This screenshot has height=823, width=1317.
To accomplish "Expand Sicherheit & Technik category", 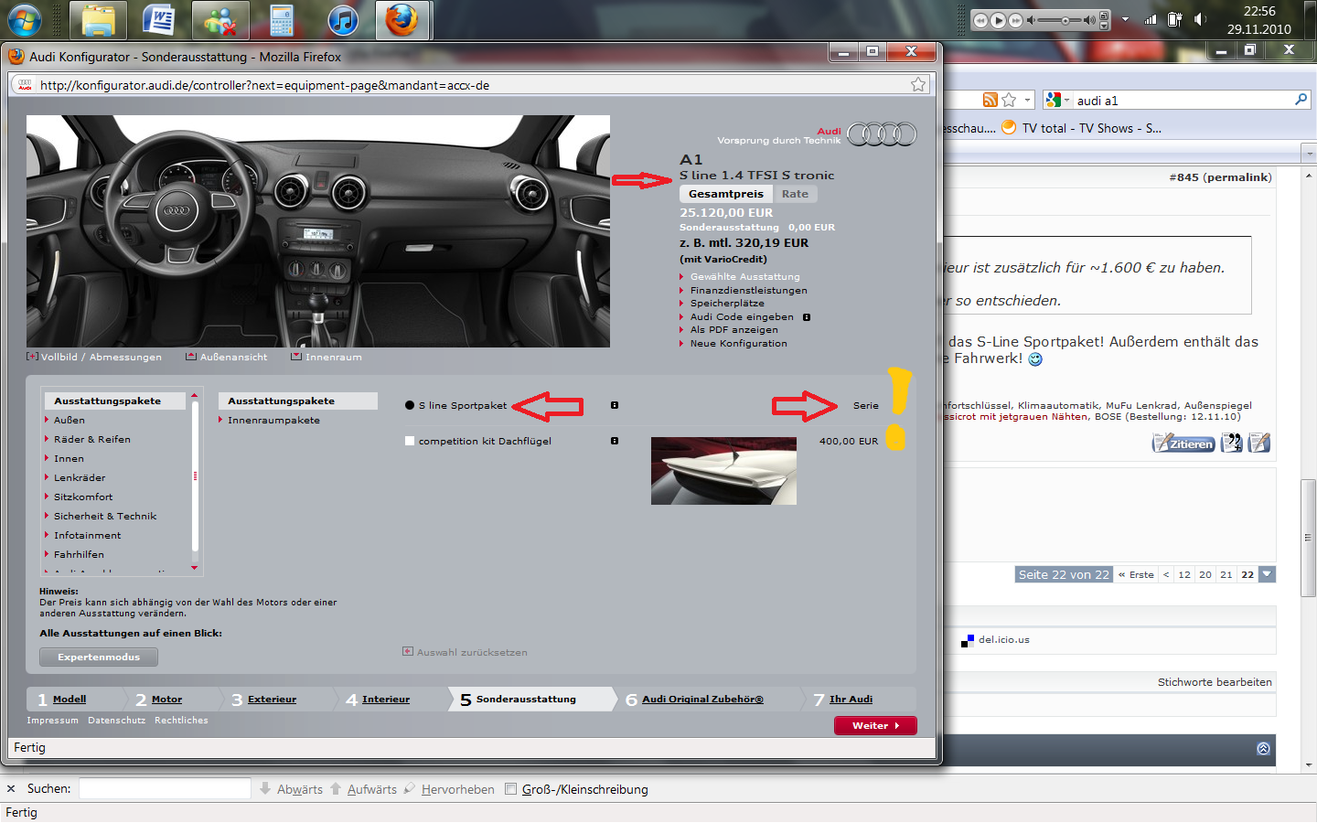I will (105, 516).
